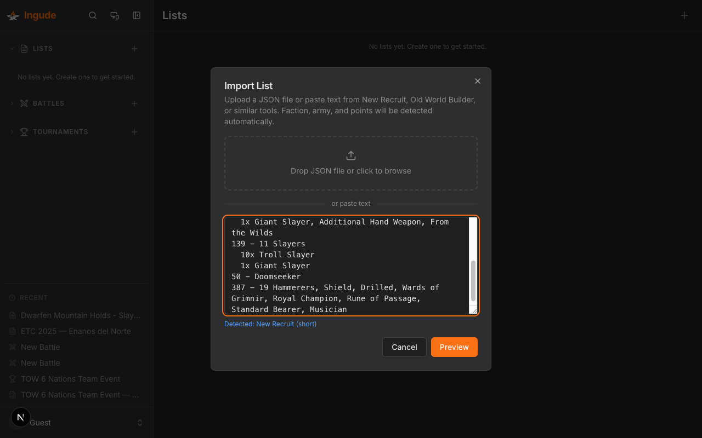Collapse the LISTS section chevron
This screenshot has height=438, width=702.
tap(12, 48)
